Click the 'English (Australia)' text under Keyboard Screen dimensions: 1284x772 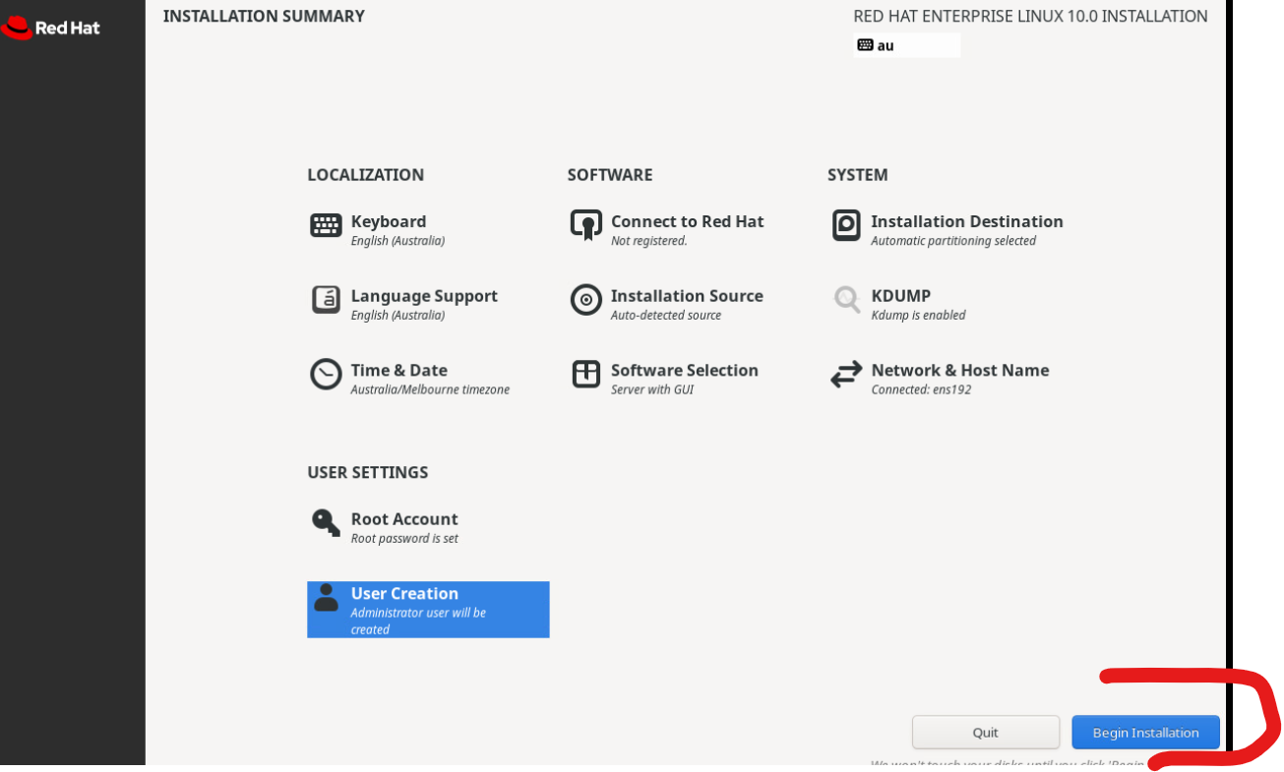[397, 241]
